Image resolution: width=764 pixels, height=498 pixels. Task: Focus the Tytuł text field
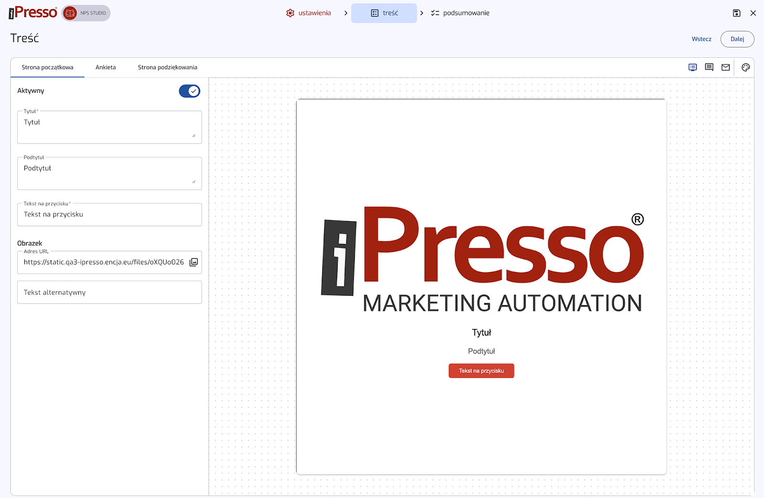point(109,127)
